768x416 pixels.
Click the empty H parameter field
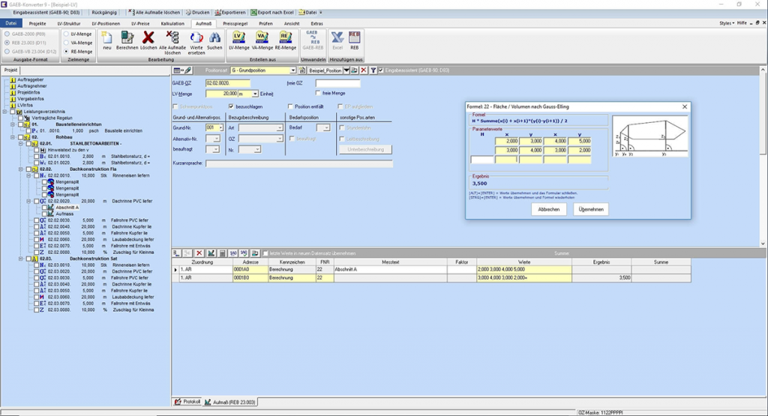[482, 160]
